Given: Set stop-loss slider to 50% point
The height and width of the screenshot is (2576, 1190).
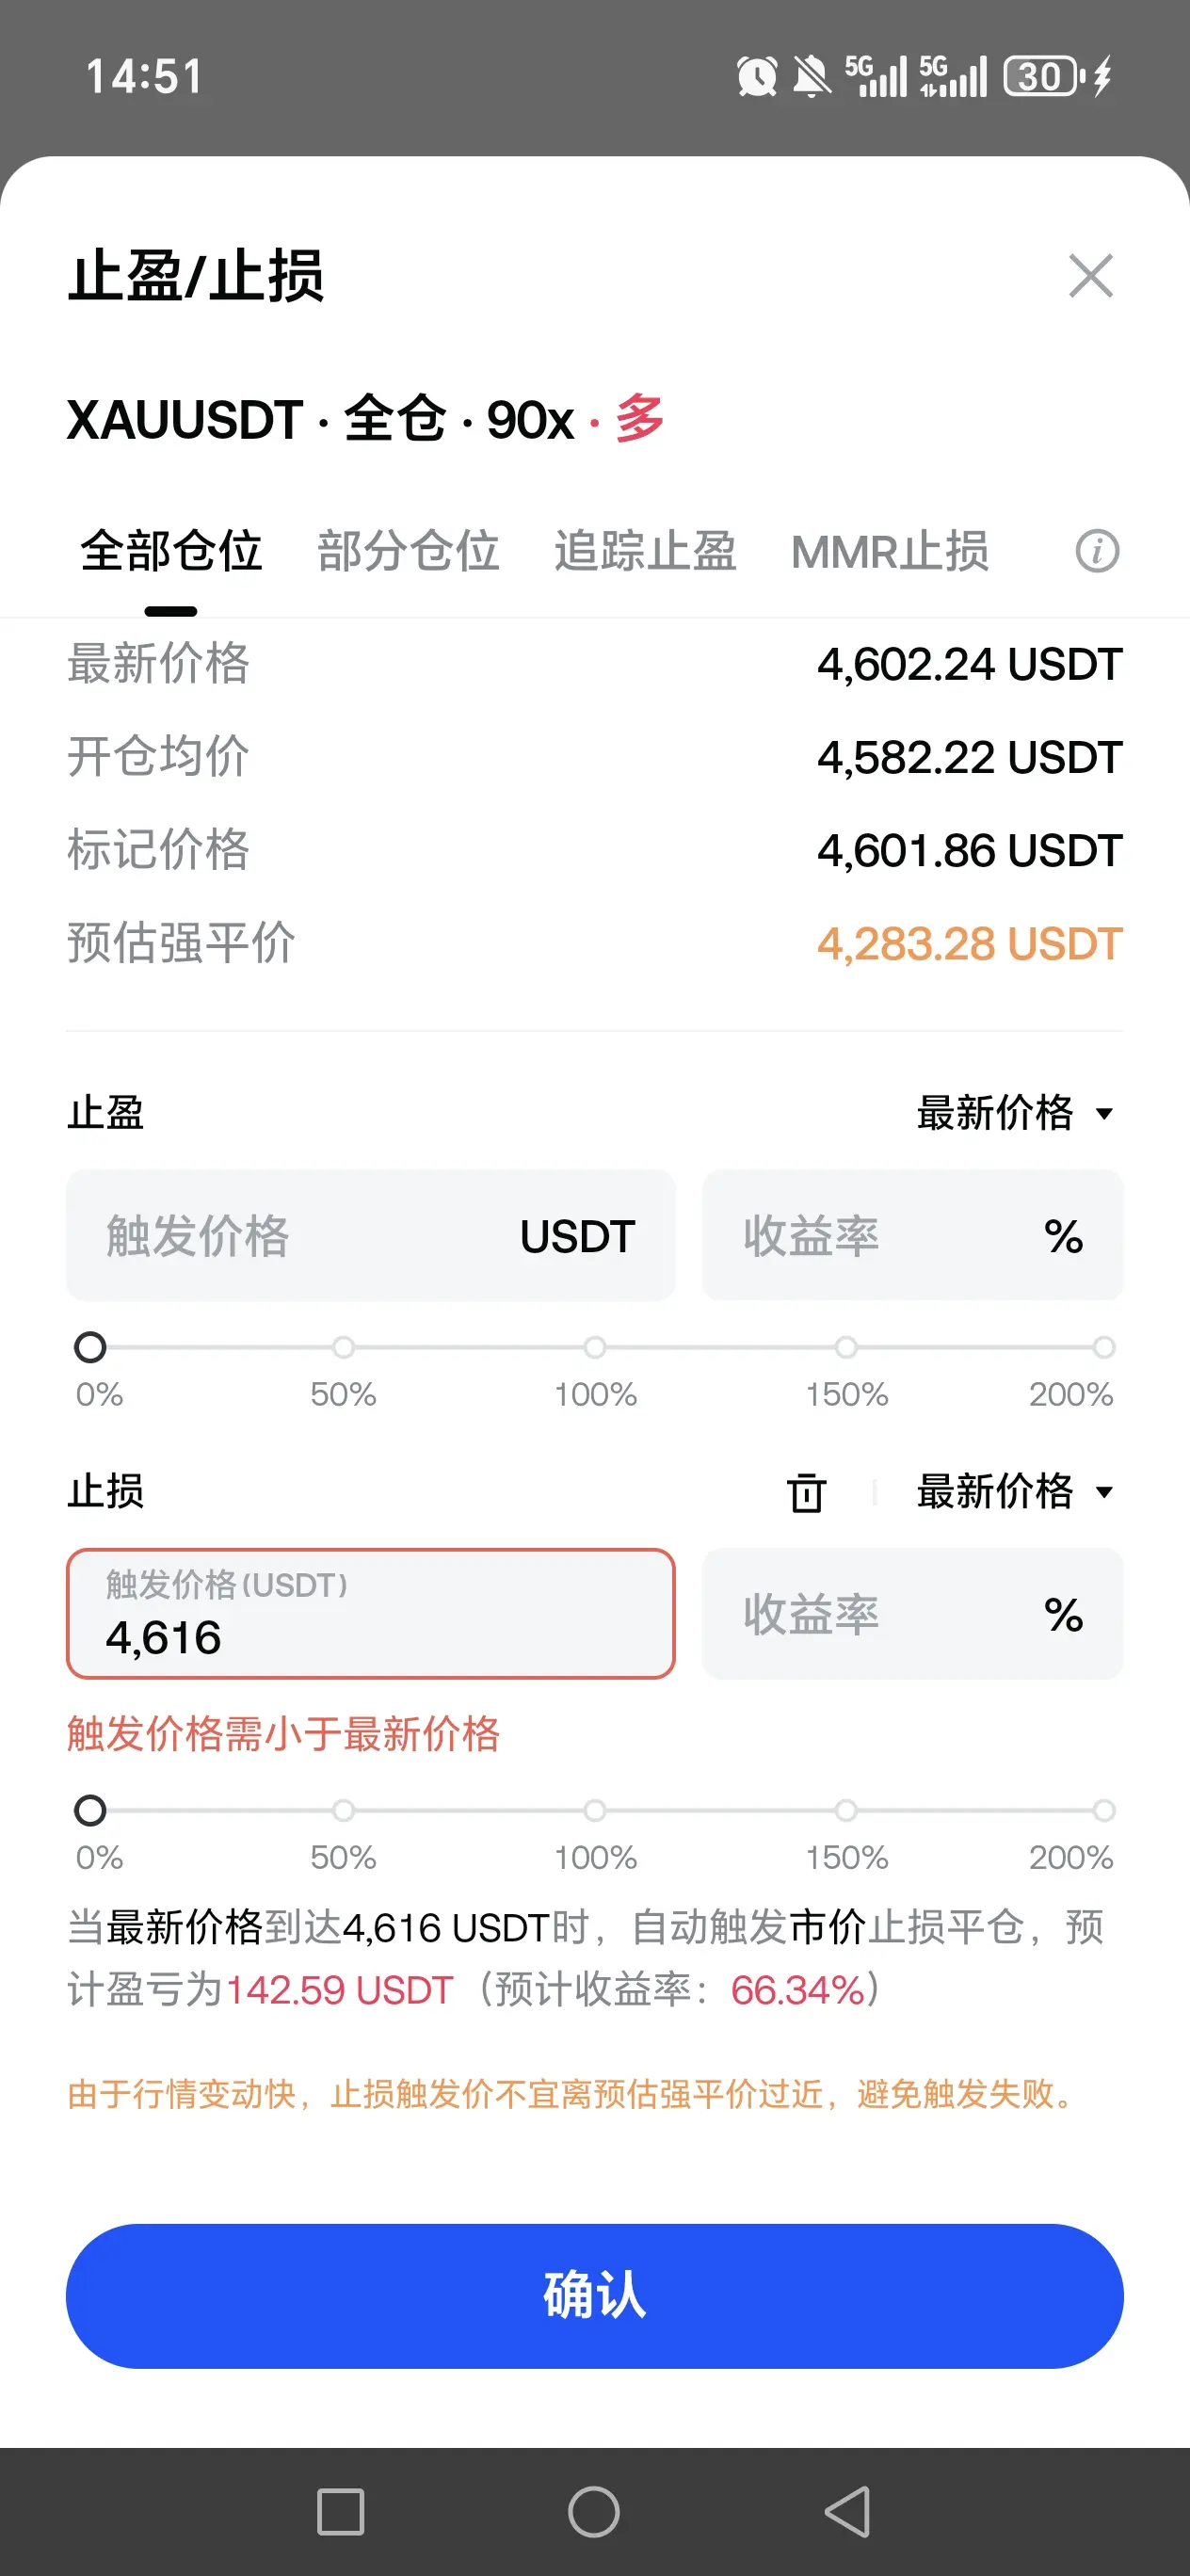Looking at the screenshot, I should coord(343,1810).
